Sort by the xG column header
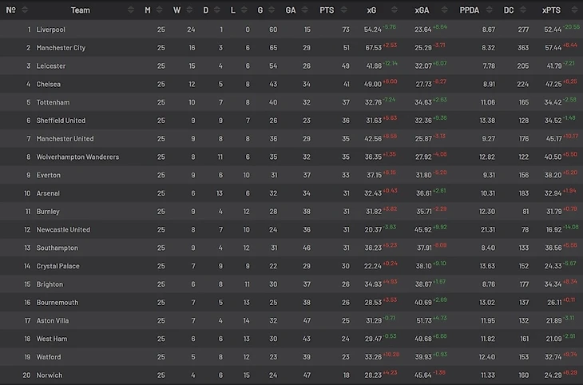583x385 pixels. point(371,10)
